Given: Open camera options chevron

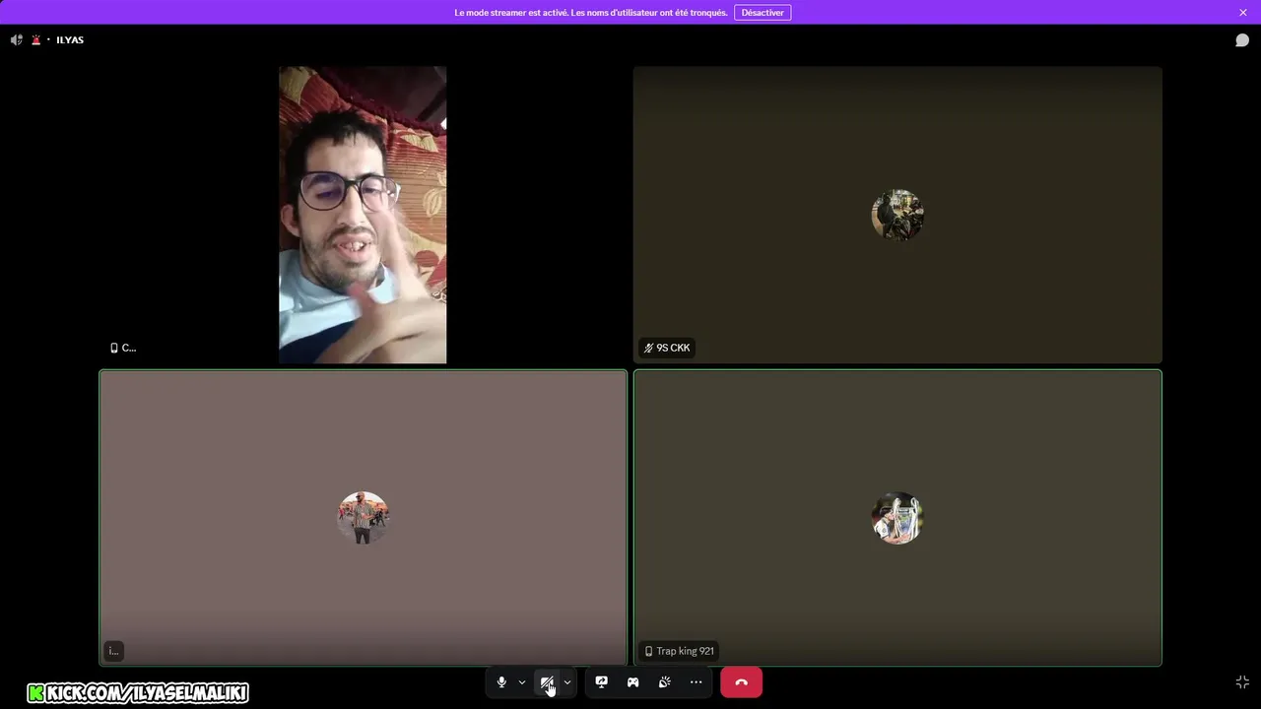Looking at the screenshot, I should [x=567, y=682].
